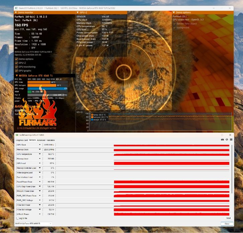Open the Bus Interface Load dropdown

click(x=40, y=177)
